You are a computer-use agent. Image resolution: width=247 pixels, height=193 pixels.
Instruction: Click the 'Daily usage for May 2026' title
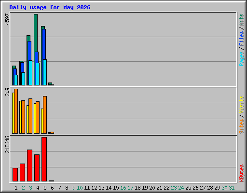click(50, 7)
